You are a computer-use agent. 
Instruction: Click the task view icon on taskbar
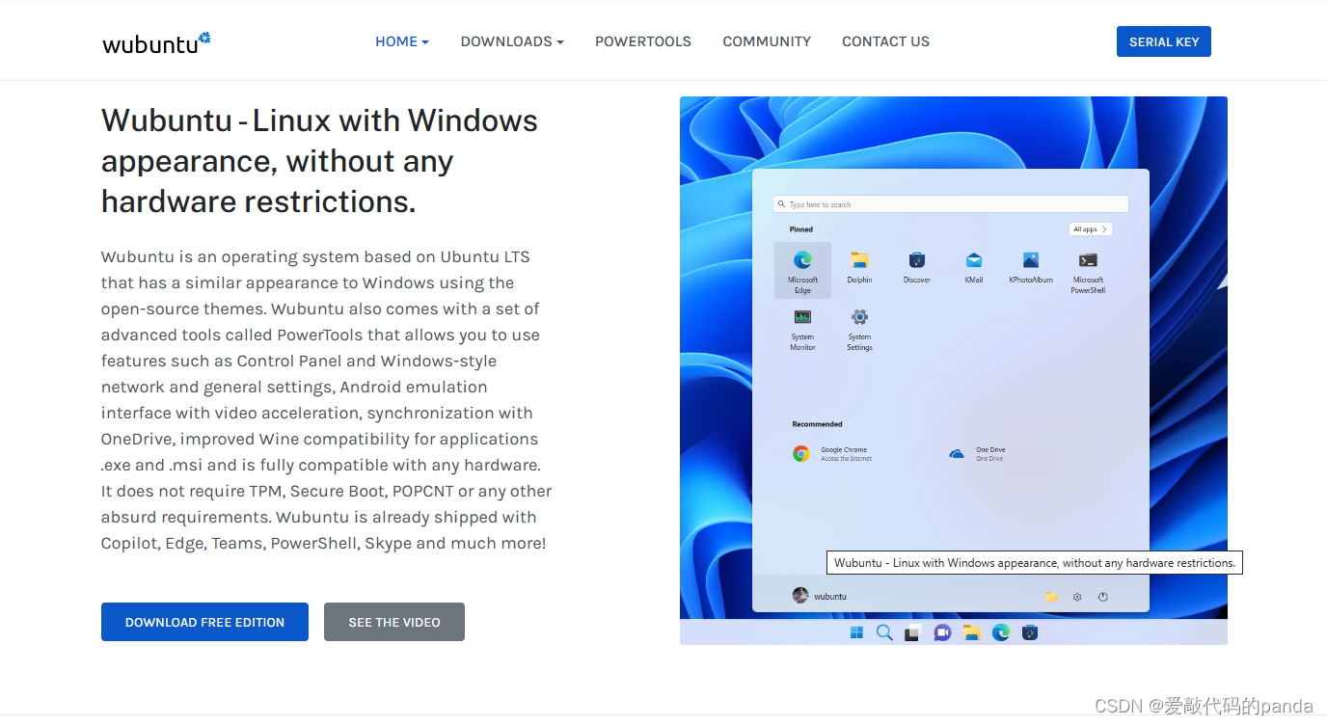912,632
